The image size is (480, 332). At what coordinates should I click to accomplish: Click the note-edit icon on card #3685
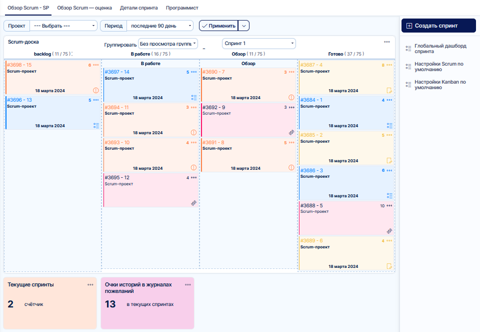click(389, 161)
